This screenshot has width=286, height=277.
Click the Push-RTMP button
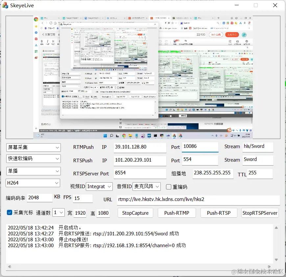pyautogui.click(x=177, y=213)
